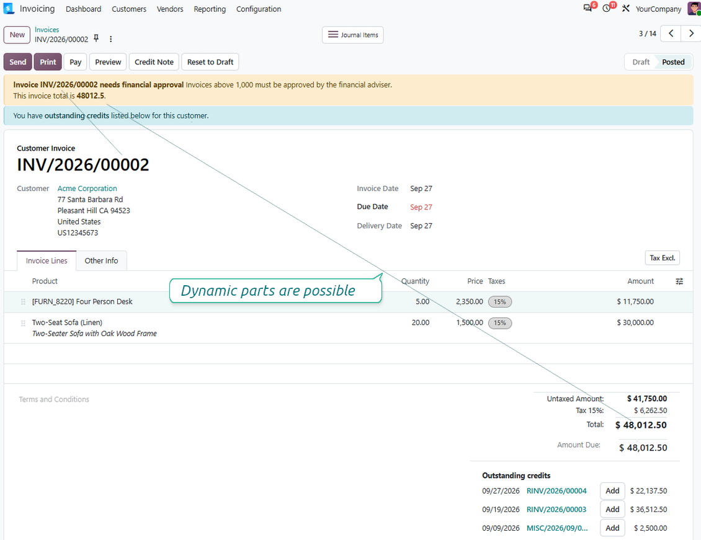
Task: Open Journal Items smart button
Action: click(x=353, y=35)
